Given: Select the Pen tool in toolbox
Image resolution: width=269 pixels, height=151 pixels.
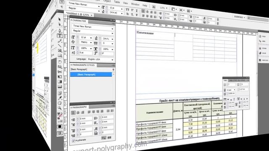Looking at the screenshot, I should pos(60,31).
